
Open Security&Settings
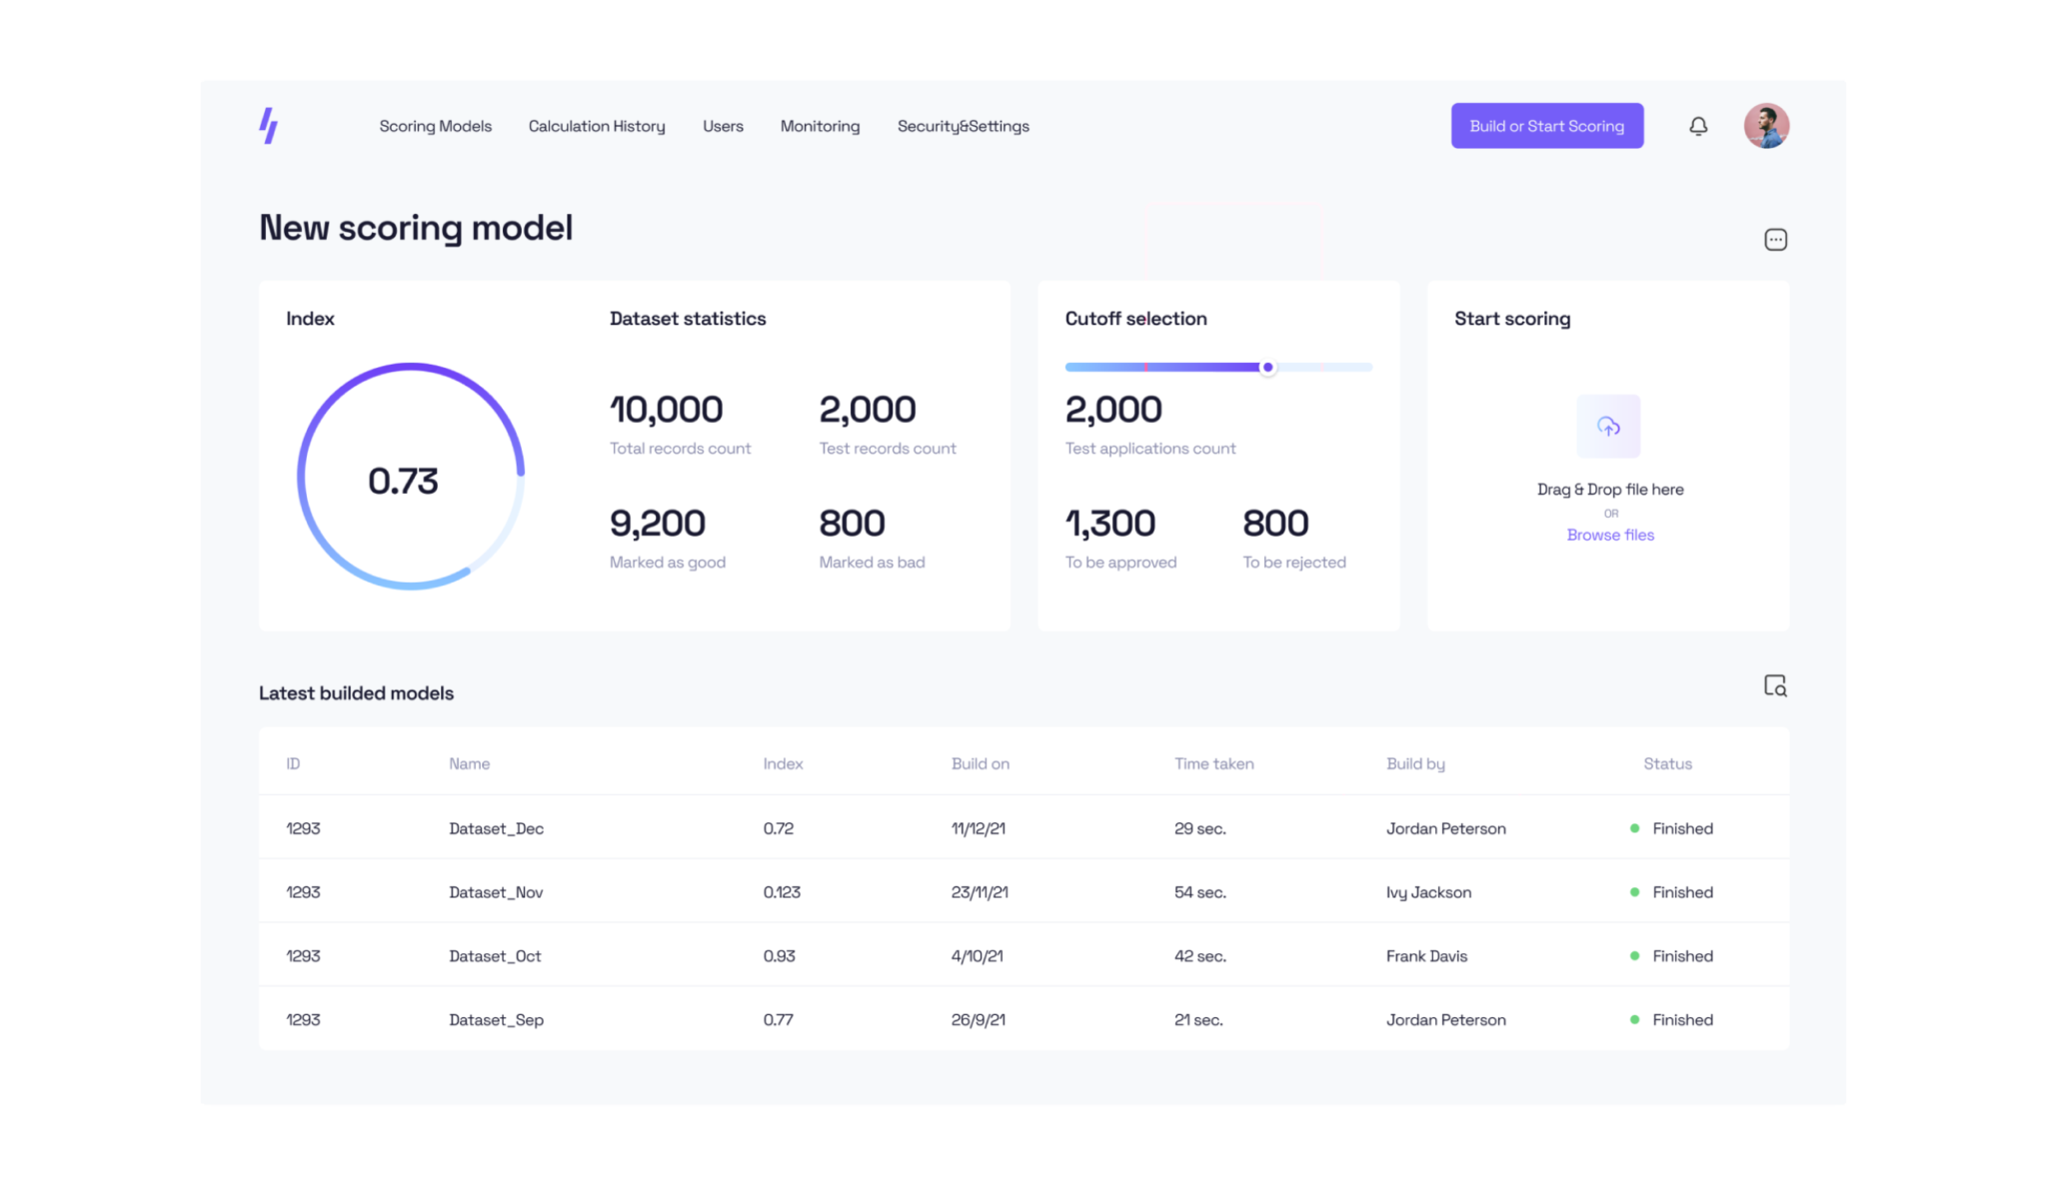964,126
